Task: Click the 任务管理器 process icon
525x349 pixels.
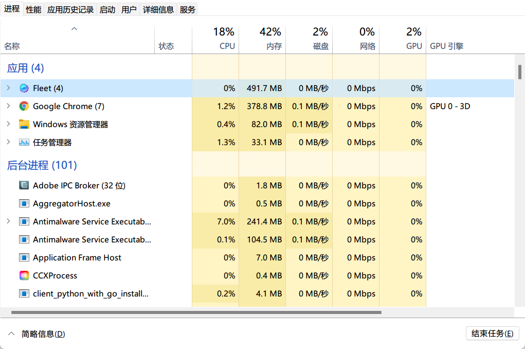Action: (x=24, y=142)
